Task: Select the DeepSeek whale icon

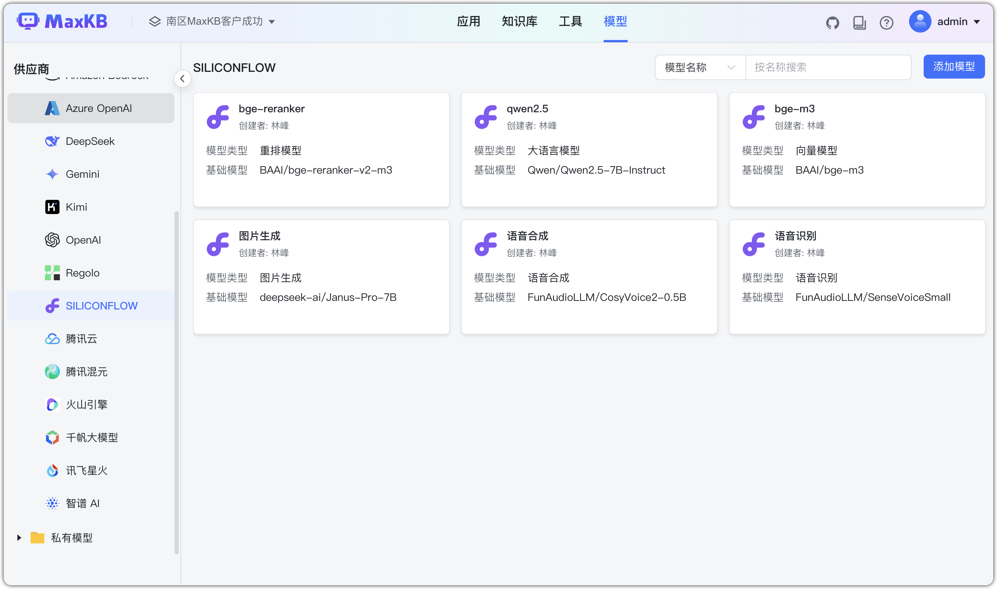Action: click(52, 141)
